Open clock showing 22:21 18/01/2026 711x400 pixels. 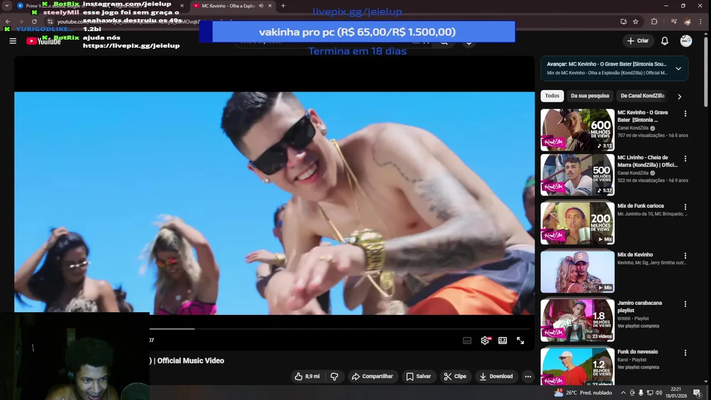click(x=676, y=392)
